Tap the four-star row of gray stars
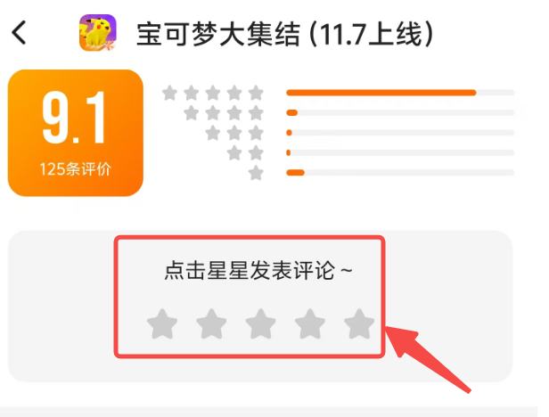The image size is (549, 417). pos(224,113)
